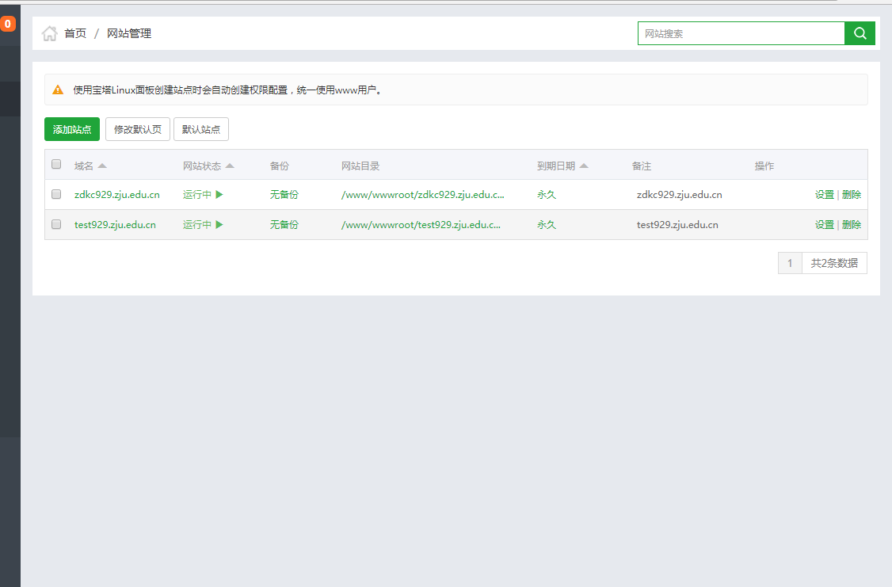Select page 1 in the pagination
This screenshot has width=892, height=587.
[x=790, y=263]
